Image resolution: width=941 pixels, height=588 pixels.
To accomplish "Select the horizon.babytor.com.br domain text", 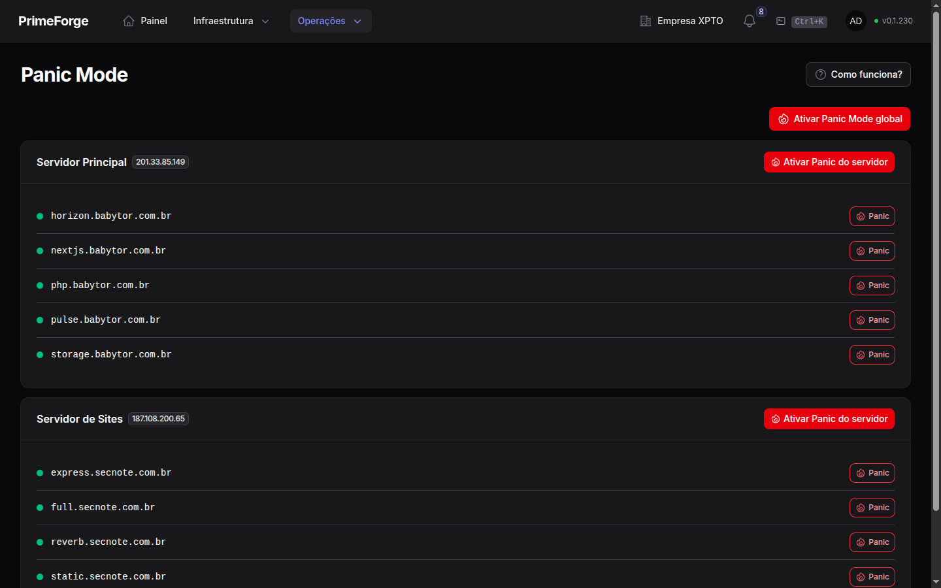I will (111, 216).
